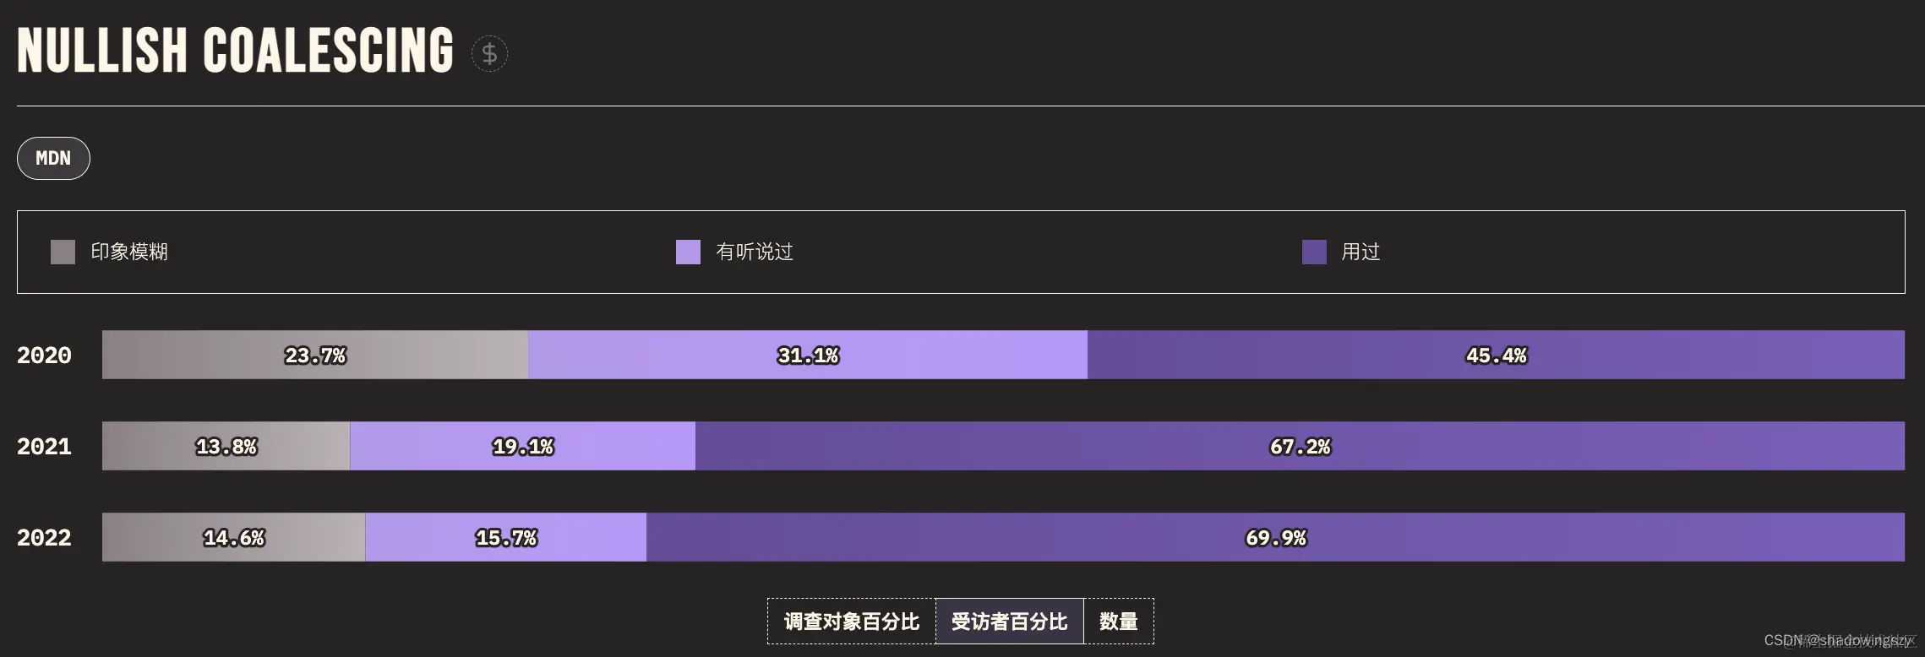Click the 69.9% bar segment for 2022
The image size is (1925, 657).
[1276, 536]
